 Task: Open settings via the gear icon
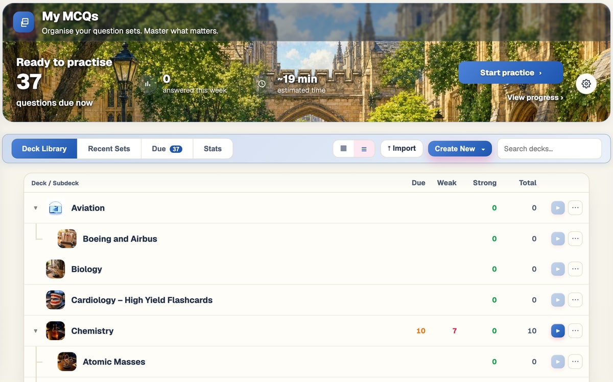[x=586, y=84]
